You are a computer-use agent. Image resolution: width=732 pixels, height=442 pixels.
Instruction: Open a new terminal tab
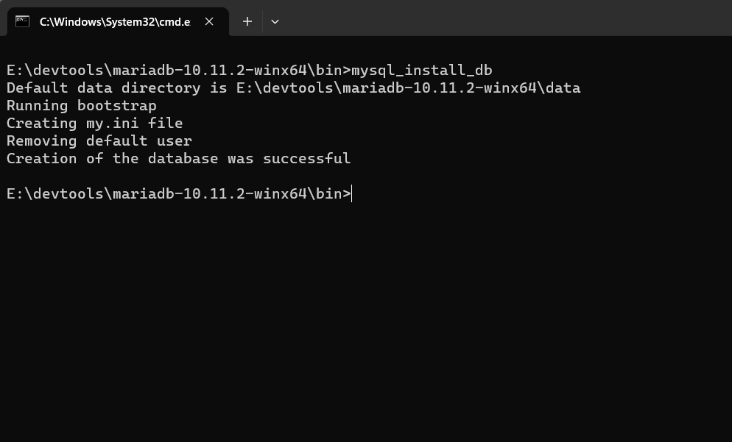[247, 21]
